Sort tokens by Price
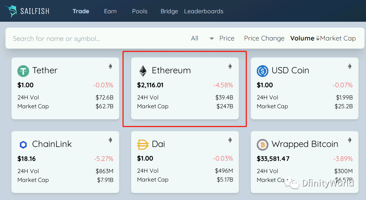 (227, 38)
